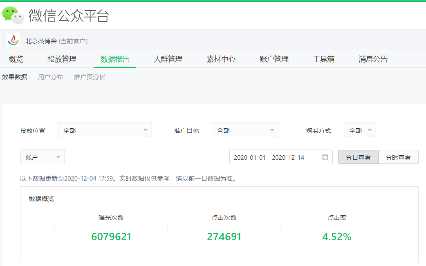This screenshot has width=426, height=266.
Task: Switch to 分时查看 mode
Action: 398,157
